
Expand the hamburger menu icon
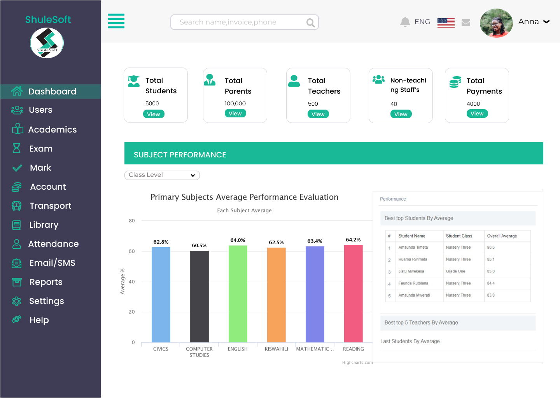(116, 21)
